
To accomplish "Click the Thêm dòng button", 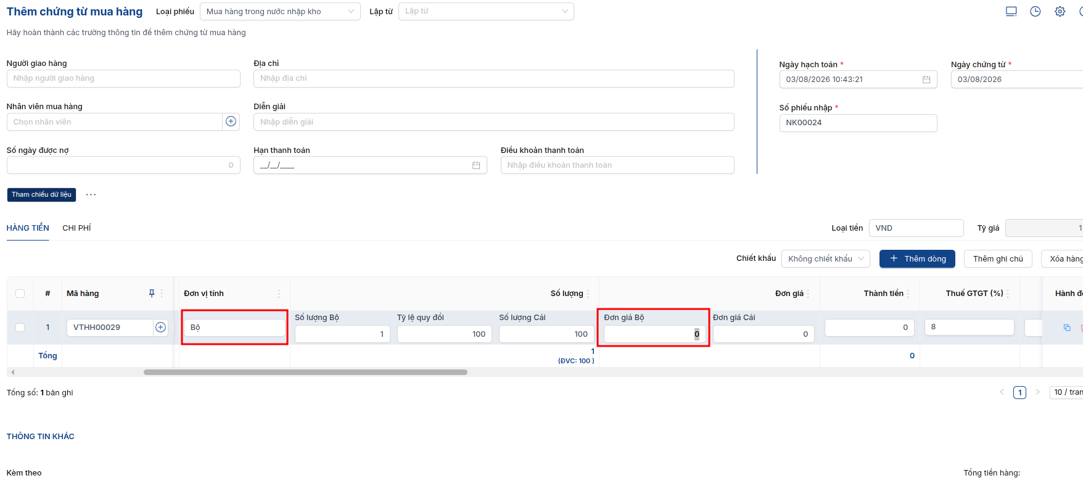I will tap(917, 259).
